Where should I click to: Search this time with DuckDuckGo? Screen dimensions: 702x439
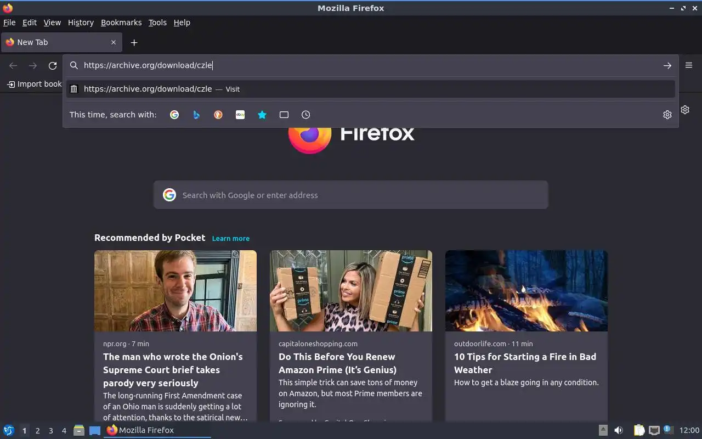218,115
